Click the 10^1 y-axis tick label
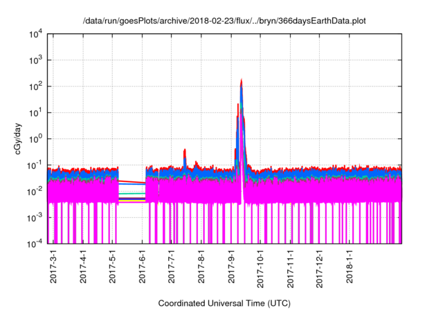The height and width of the screenshot is (310, 443). coord(36,113)
